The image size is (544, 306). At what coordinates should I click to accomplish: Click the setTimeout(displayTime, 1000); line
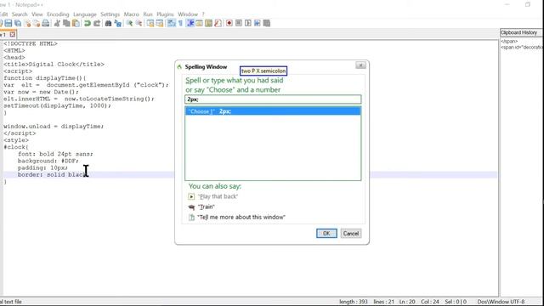(x=57, y=105)
